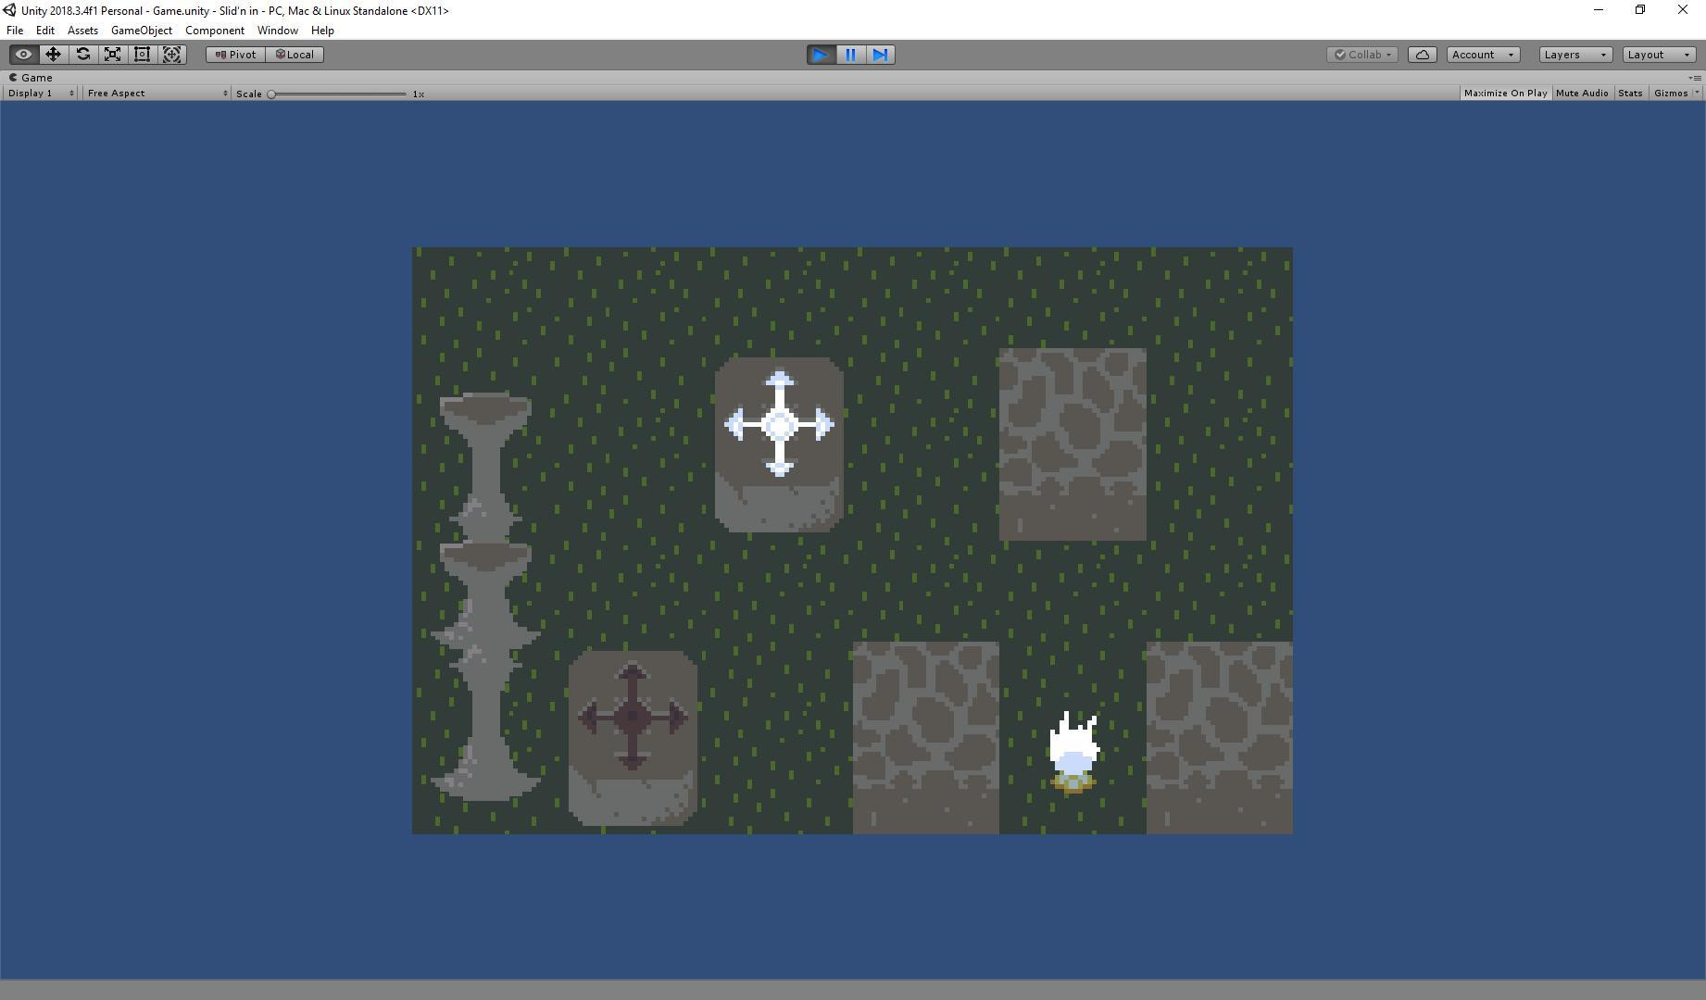Open the Layout dropdown
The width and height of the screenshot is (1706, 1000).
click(x=1660, y=55)
